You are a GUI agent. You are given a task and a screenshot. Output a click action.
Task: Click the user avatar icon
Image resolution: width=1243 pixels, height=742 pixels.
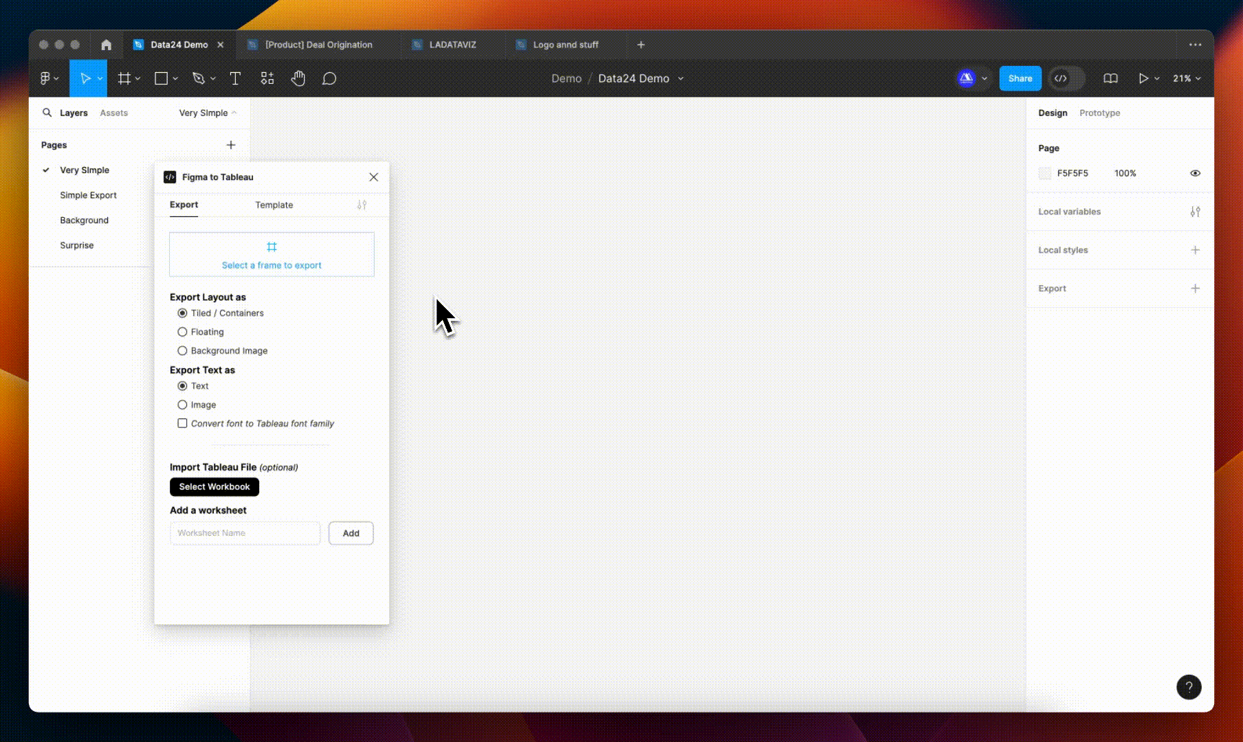pyautogui.click(x=966, y=78)
